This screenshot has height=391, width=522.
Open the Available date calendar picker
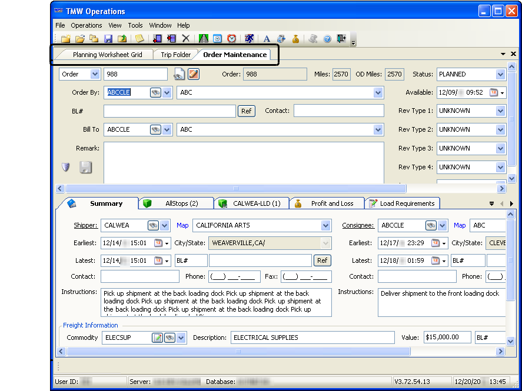point(494,93)
